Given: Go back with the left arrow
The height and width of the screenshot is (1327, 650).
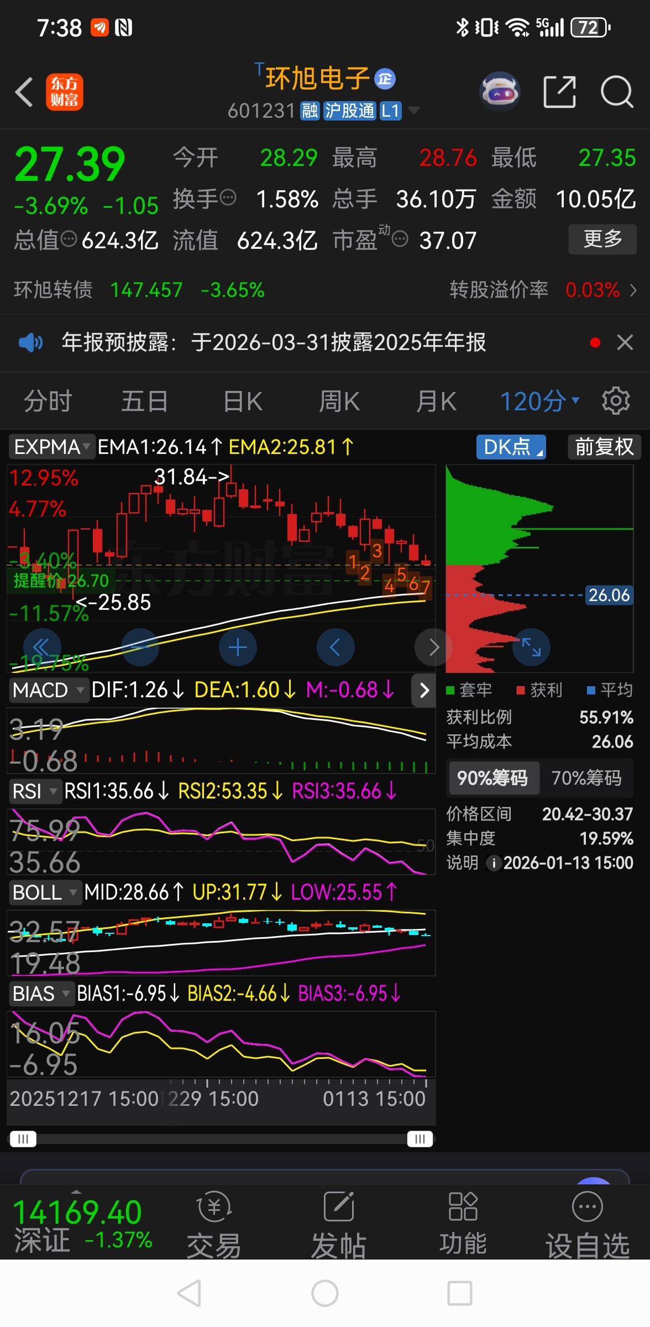Looking at the screenshot, I should pyautogui.click(x=24, y=92).
